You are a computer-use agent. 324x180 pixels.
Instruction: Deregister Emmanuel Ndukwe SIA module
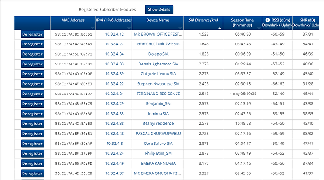[x=32, y=44]
